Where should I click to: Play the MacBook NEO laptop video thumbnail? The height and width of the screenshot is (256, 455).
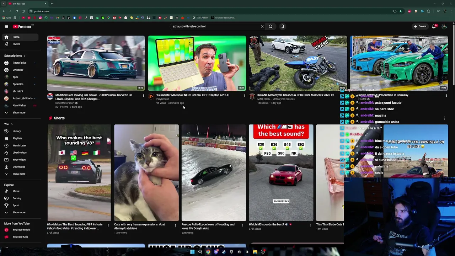pyautogui.click(x=197, y=63)
